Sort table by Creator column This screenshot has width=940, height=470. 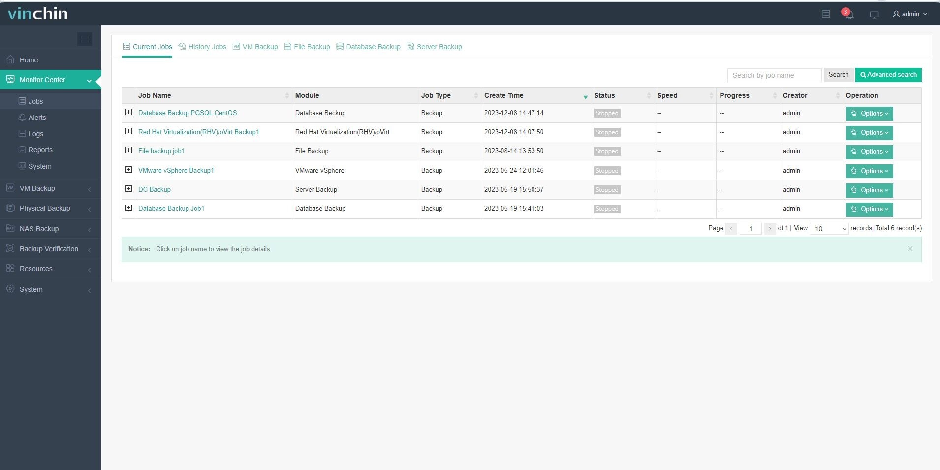coord(811,95)
